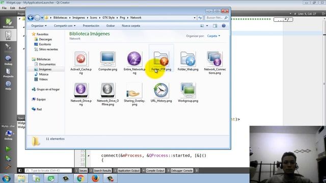Open the Organizar dropdown menu
Image resolution: width=326 pixels, height=183 pixels.
coord(39,26)
